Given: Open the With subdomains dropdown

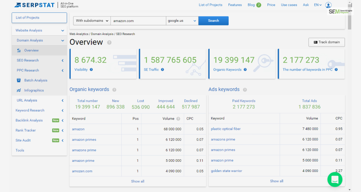Looking at the screenshot, I should [92, 21].
